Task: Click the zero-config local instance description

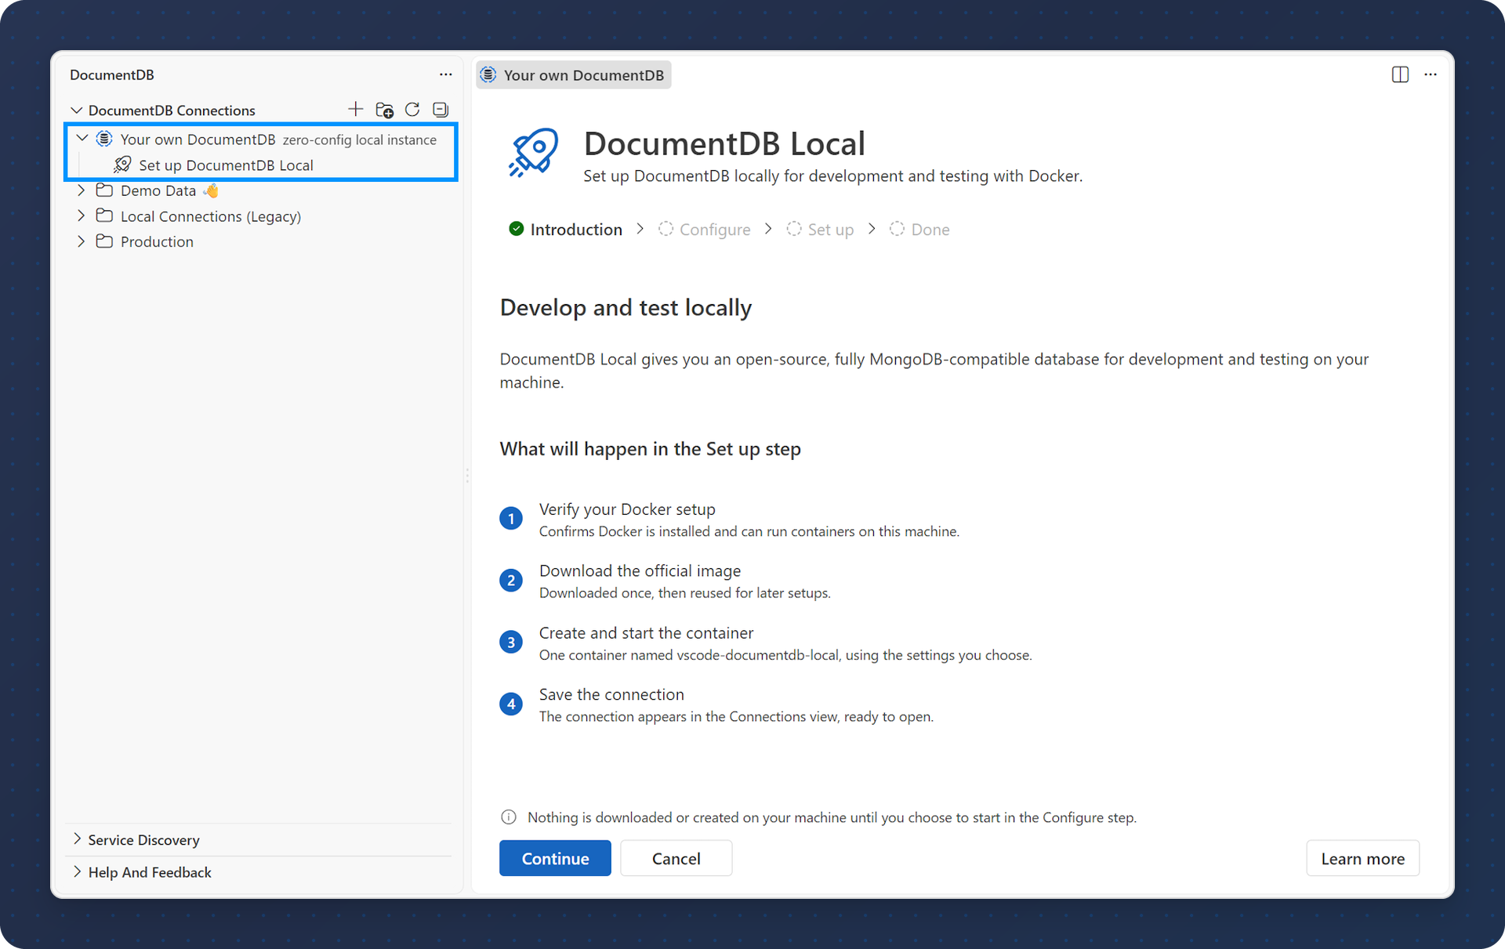Action: click(360, 139)
